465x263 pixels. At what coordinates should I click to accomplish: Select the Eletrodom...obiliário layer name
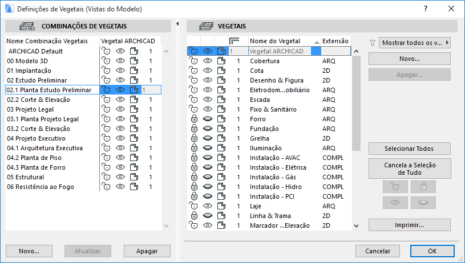coord(280,91)
